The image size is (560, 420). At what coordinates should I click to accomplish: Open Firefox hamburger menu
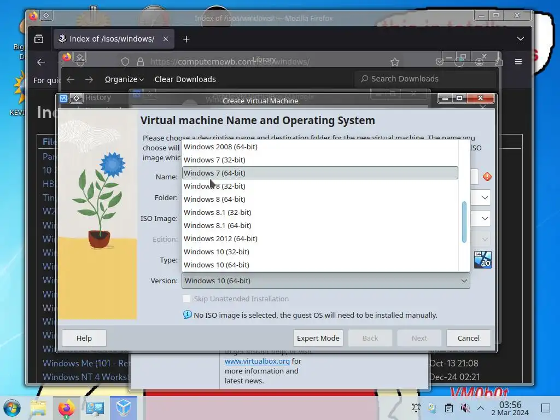[x=518, y=62]
